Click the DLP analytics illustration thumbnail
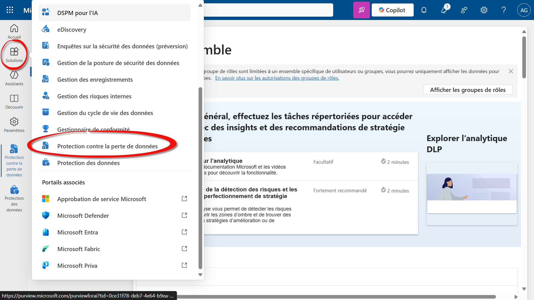Screen dimensions: 534x300 [x=472, y=187]
